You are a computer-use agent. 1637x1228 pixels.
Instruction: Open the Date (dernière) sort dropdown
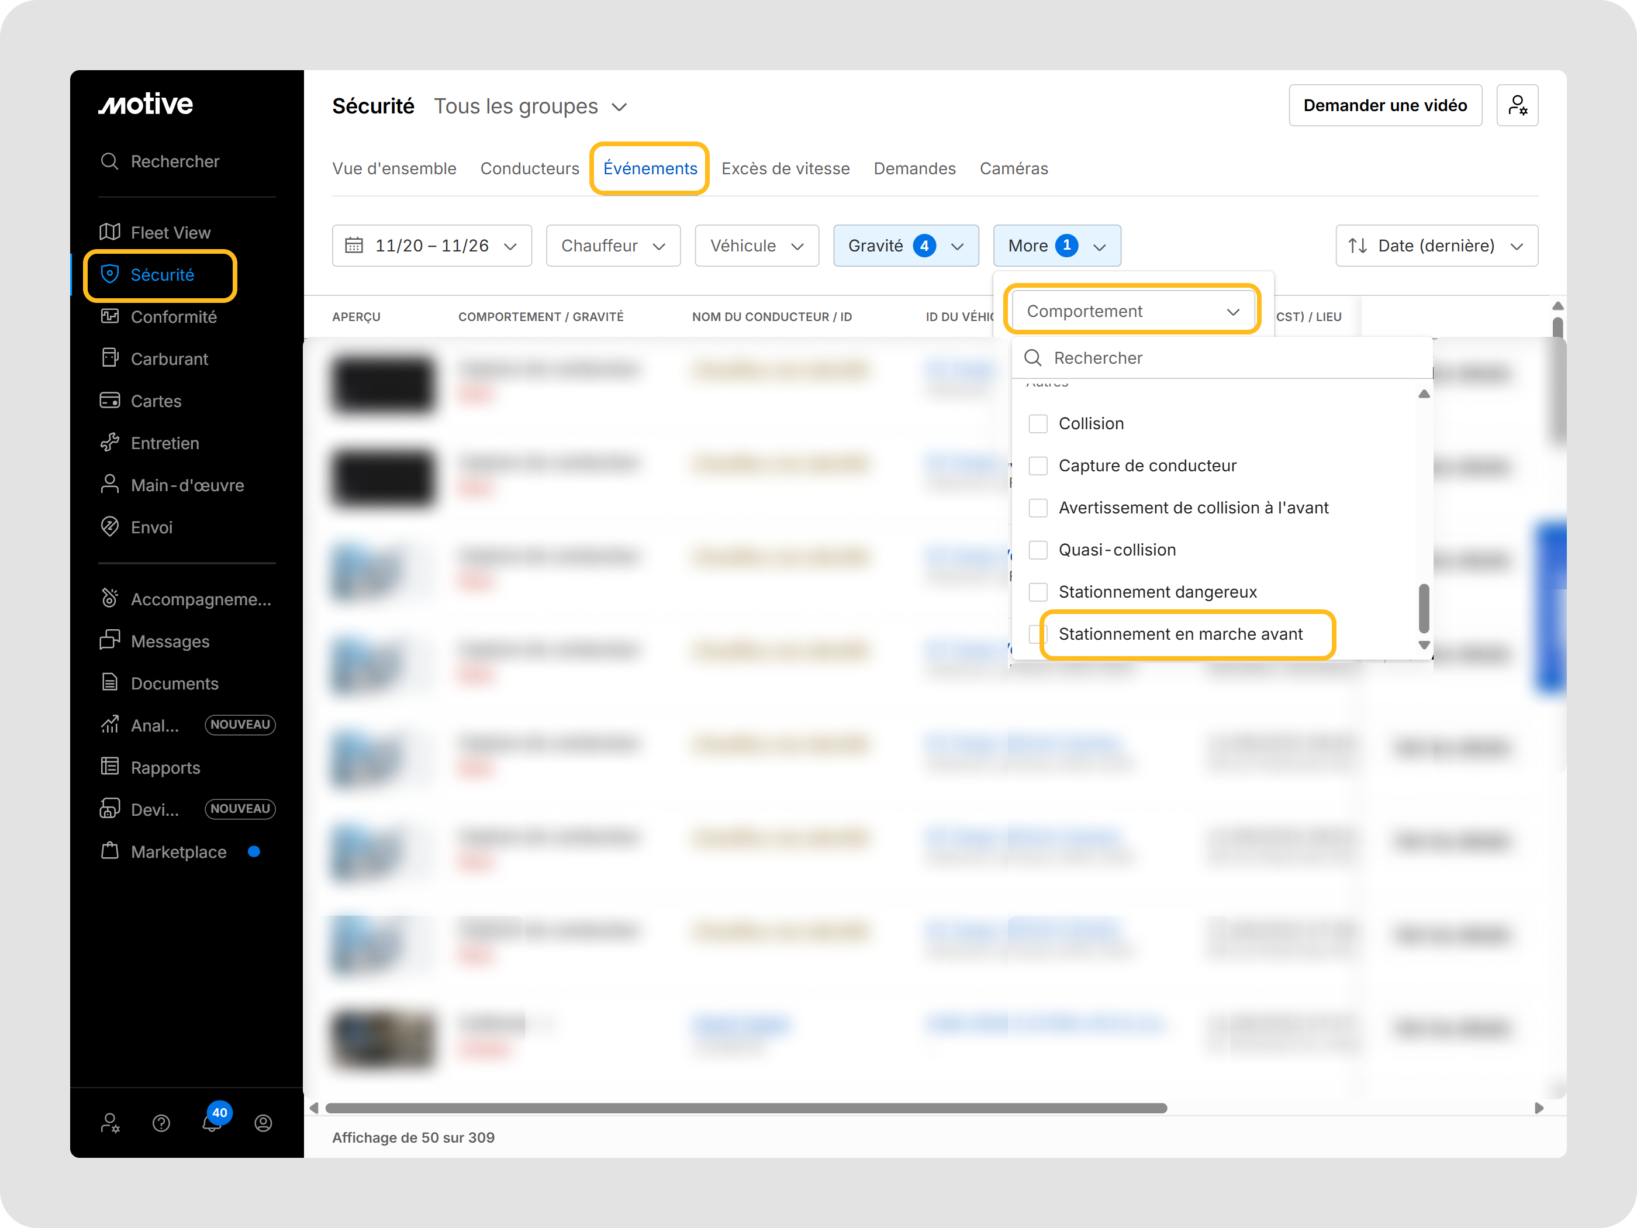tap(1436, 246)
